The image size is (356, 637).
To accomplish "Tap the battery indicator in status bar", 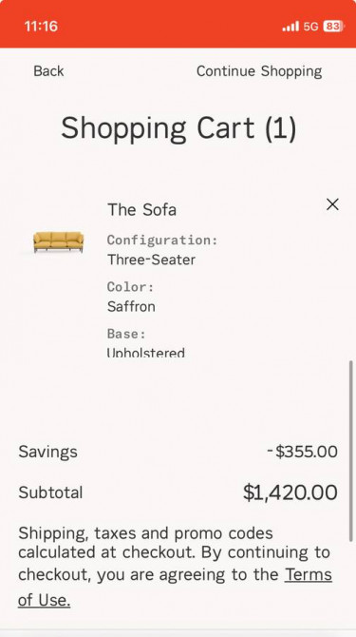I will pyautogui.click(x=333, y=27).
